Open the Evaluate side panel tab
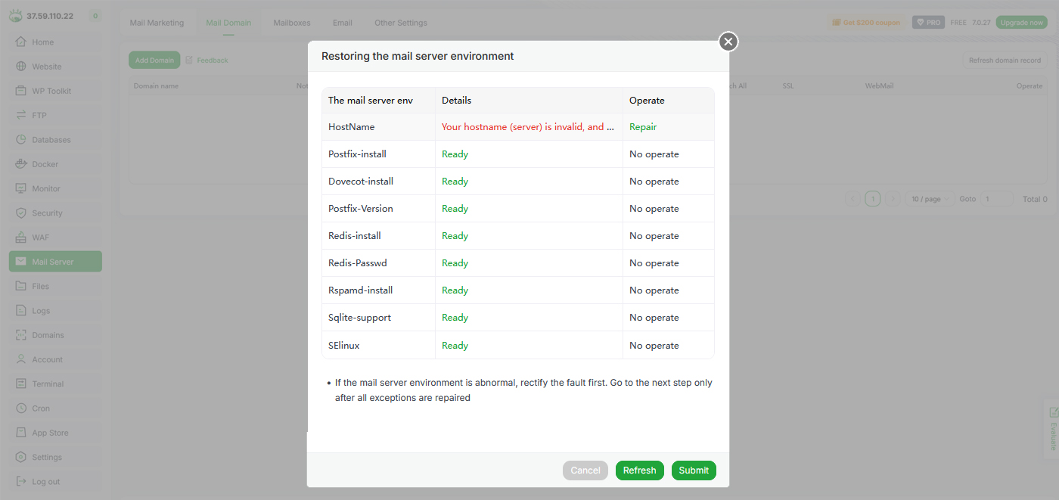The height and width of the screenshot is (500, 1059). [x=1052, y=430]
